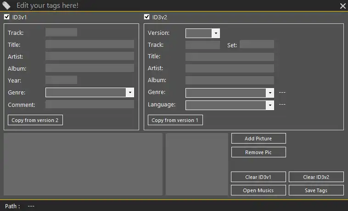Focus the ID3v2 Artist field

230,68
